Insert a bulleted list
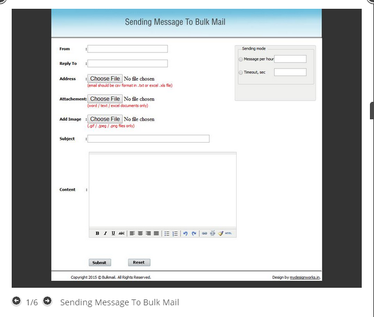The height and width of the screenshot is (317, 374). click(x=167, y=233)
